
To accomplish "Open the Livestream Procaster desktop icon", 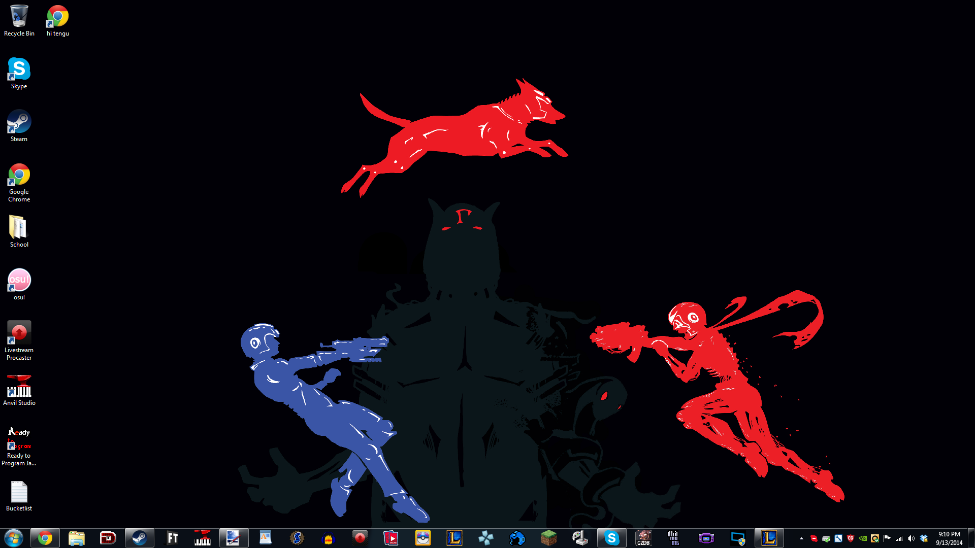I will pos(19,333).
